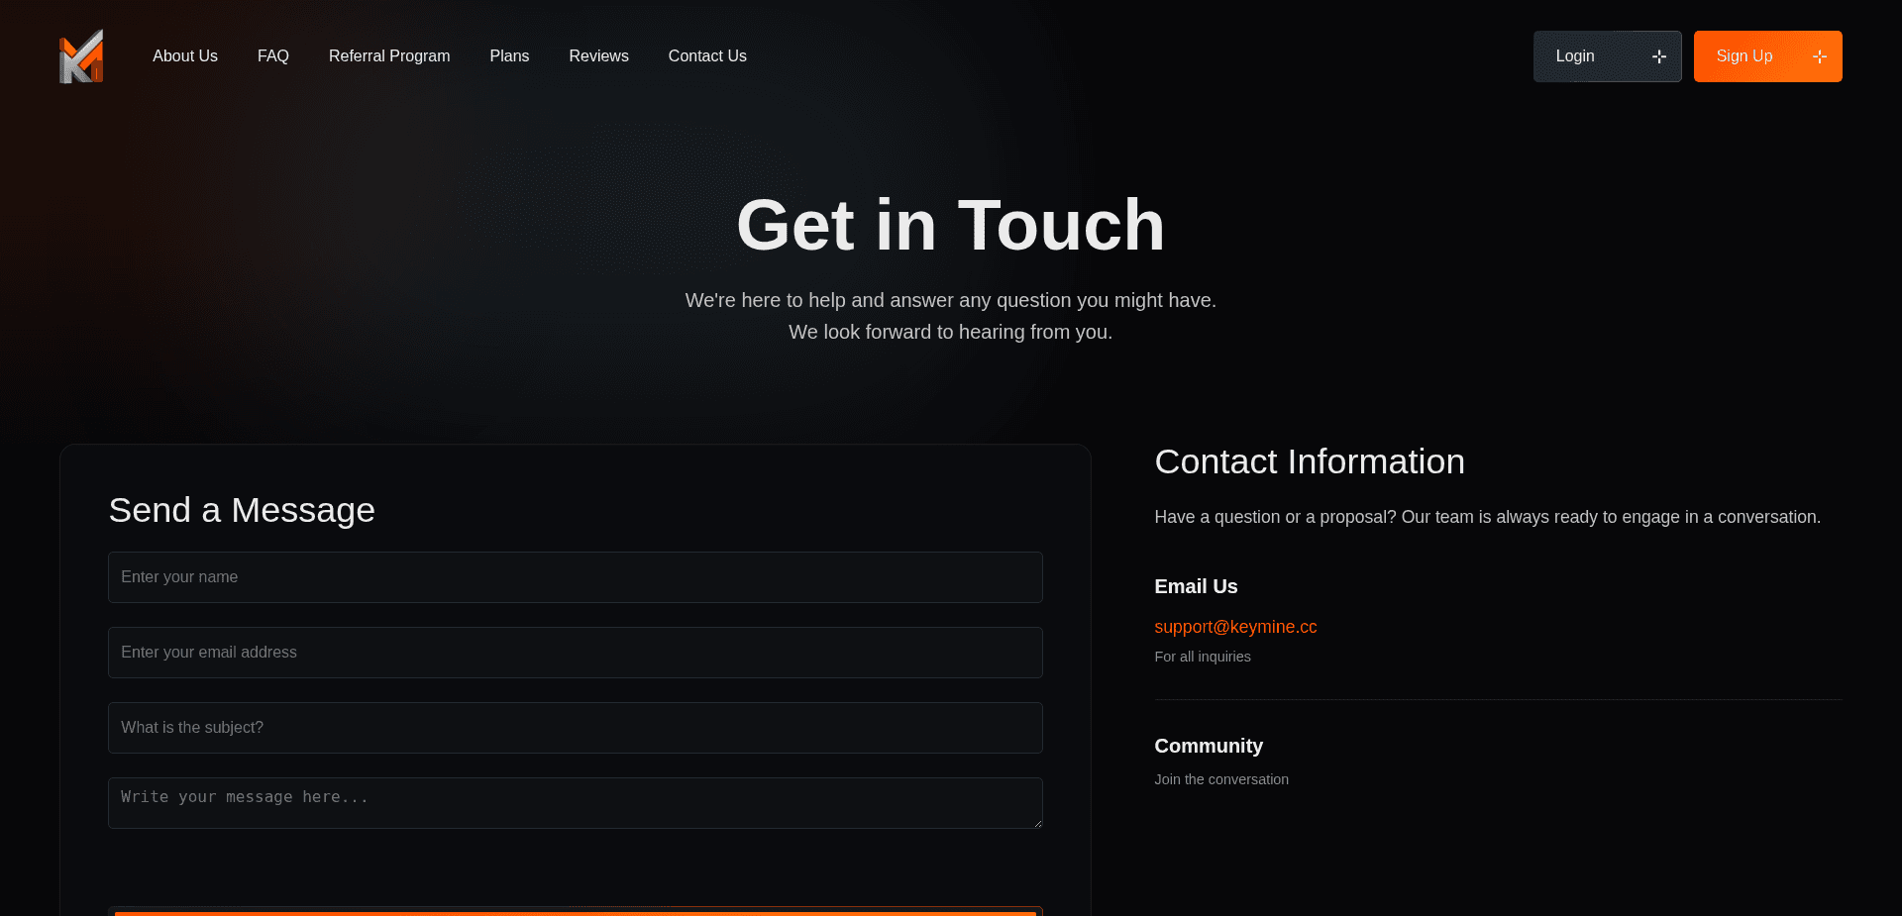The image size is (1902, 916).
Task: Open the FAQ section
Action: coord(273,56)
